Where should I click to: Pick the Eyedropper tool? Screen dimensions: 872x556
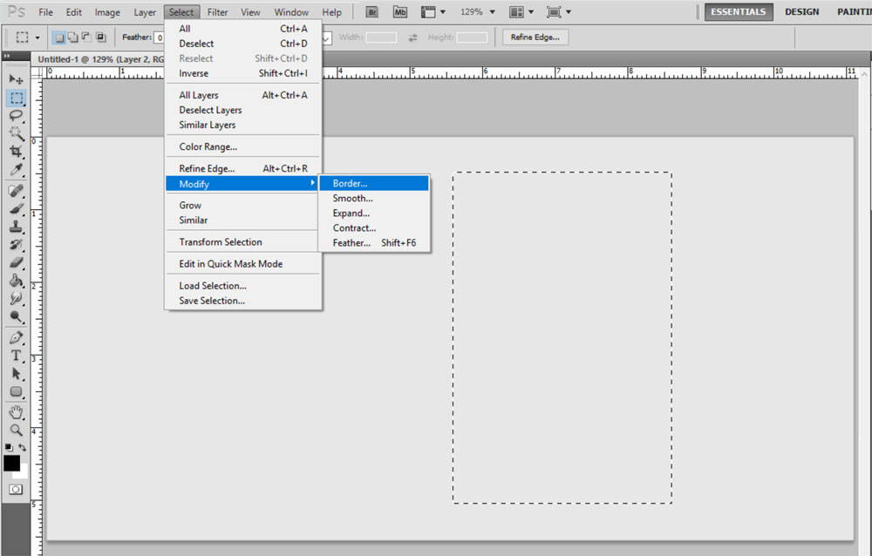tap(16, 168)
